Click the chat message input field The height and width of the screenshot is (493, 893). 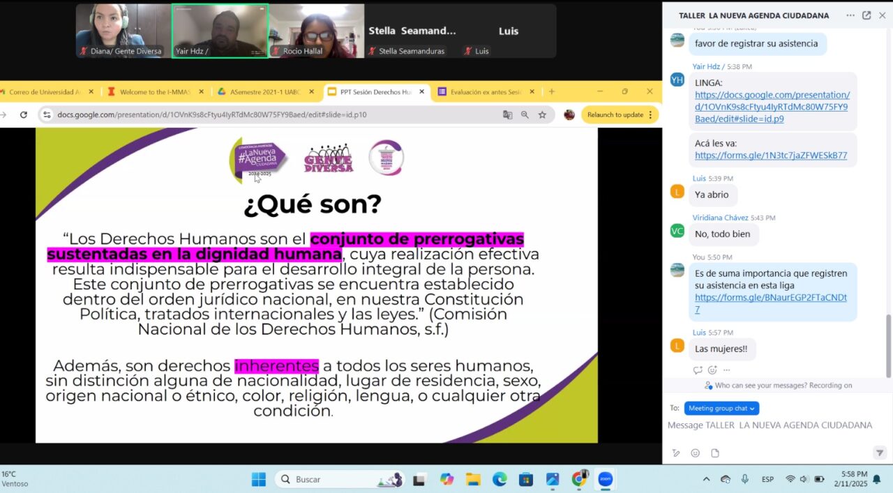click(770, 425)
